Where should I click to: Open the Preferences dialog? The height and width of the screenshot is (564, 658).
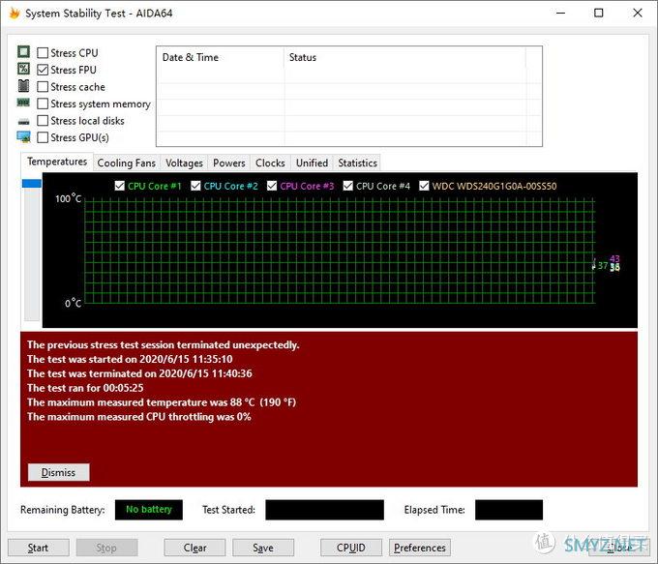click(420, 548)
